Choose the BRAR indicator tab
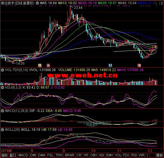Image resolution: width=164 pixels, height=158 pixels. (x=70, y=155)
